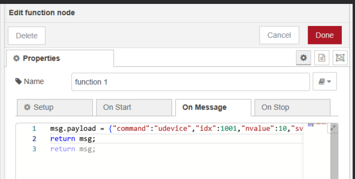The height and width of the screenshot is (179, 355).
Task: Open the On Stop tab
Action: pyautogui.click(x=292, y=107)
